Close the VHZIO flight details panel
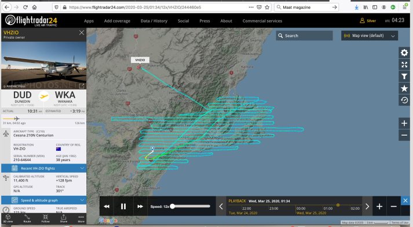Screen dimensions: 413x227 point(82,32)
